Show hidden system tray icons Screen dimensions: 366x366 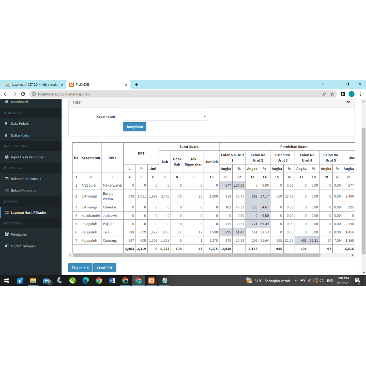coord(296,281)
